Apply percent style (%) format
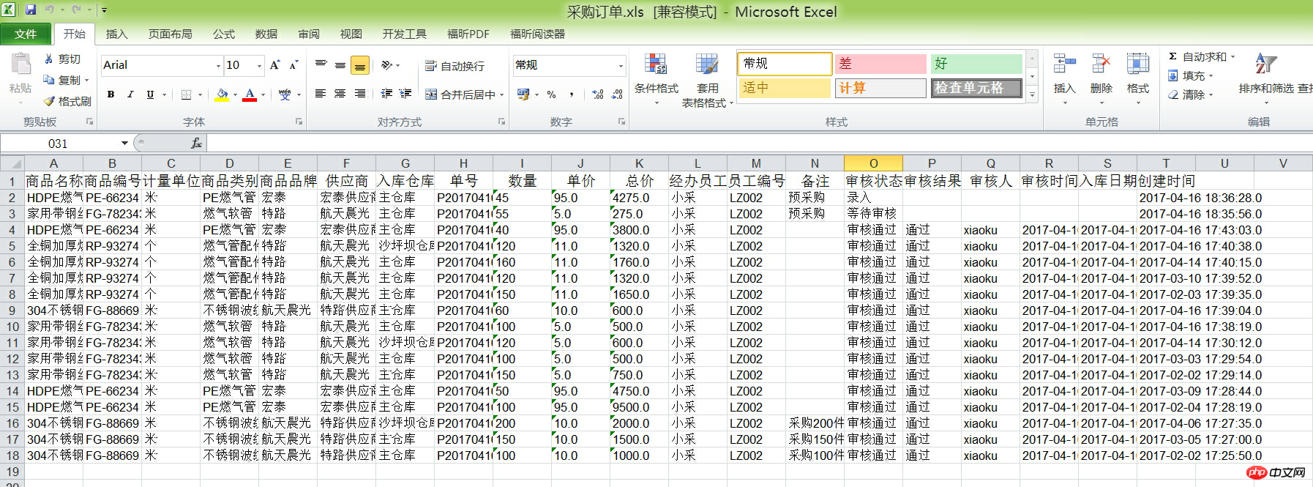This screenshot has height=487, width=1313. [x=551, y=94]
